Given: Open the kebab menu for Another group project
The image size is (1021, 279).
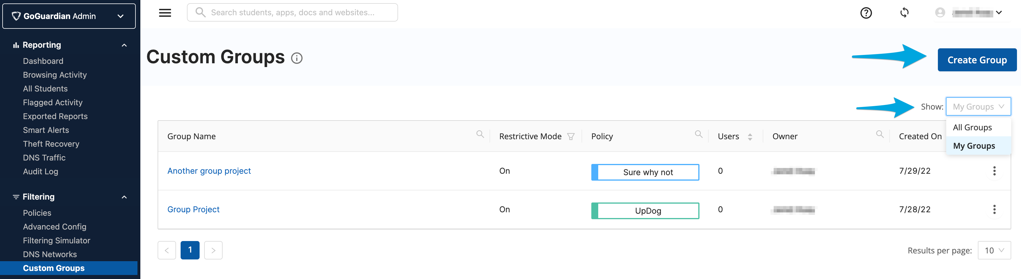Looking at the screenshot, I should tap(995, 171).
